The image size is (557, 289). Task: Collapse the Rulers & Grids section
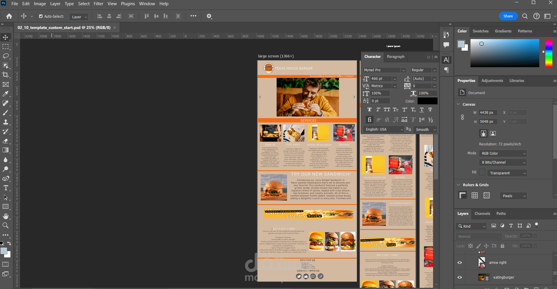pyautogui.click(x=458, y=185)
